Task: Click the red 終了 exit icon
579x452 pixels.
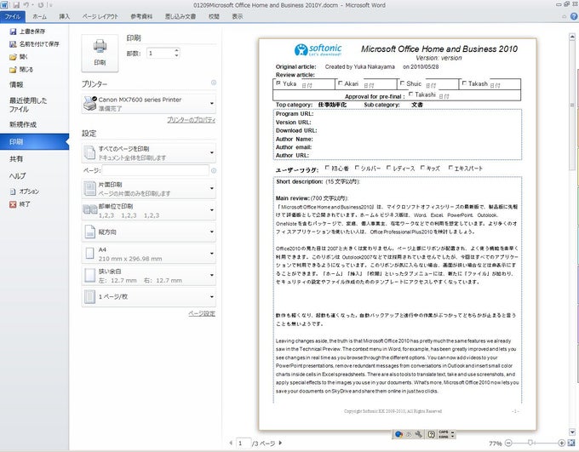Action: pos(13,204)
